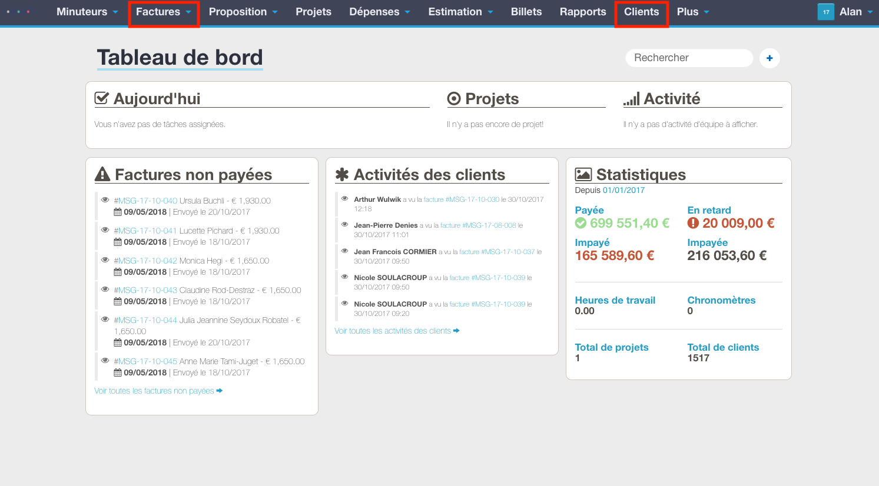This screenshot has height=486, width=879.
Task: Click eye icon next to Arthur Wulwik activity
Action: 345,199
